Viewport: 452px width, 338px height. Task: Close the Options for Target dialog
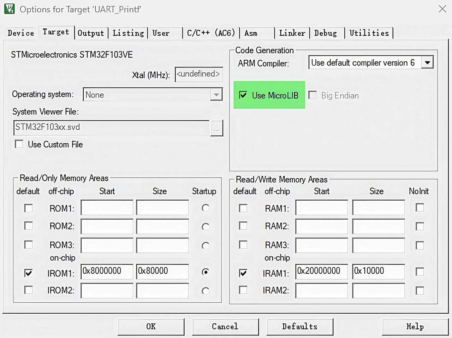coord(442,9)
